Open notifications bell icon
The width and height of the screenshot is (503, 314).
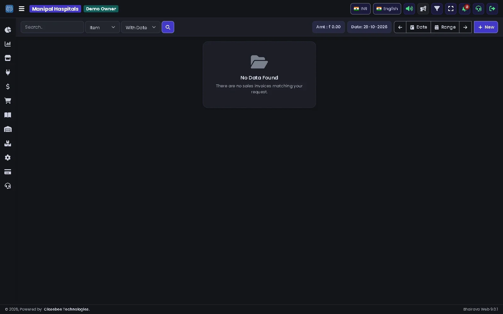pos(465,9)
